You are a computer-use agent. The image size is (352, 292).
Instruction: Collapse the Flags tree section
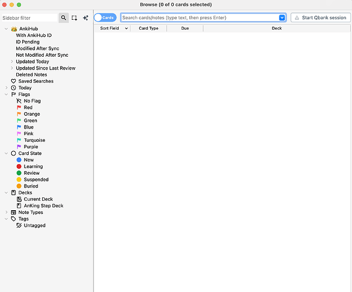(x=6, y=94)
